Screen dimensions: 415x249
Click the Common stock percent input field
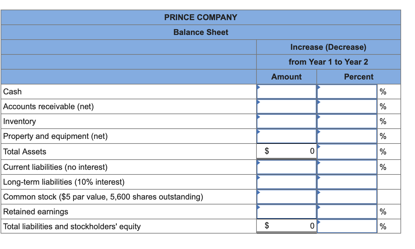[x=347, y=196]
